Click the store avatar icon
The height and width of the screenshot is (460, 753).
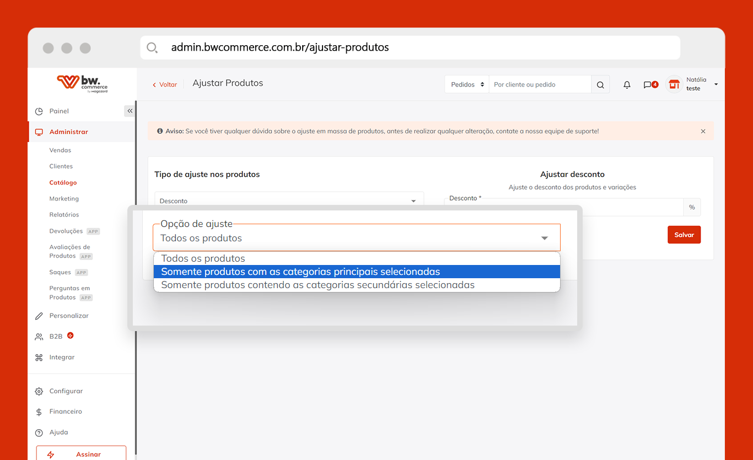click(674, 84)
